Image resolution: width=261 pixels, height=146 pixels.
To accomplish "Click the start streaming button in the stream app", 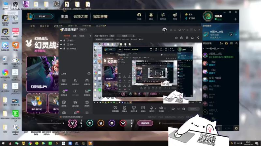I will 194,109.
